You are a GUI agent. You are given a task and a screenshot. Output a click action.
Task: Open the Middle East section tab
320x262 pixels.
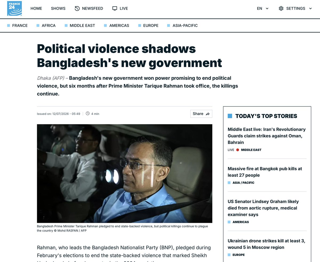80,26
